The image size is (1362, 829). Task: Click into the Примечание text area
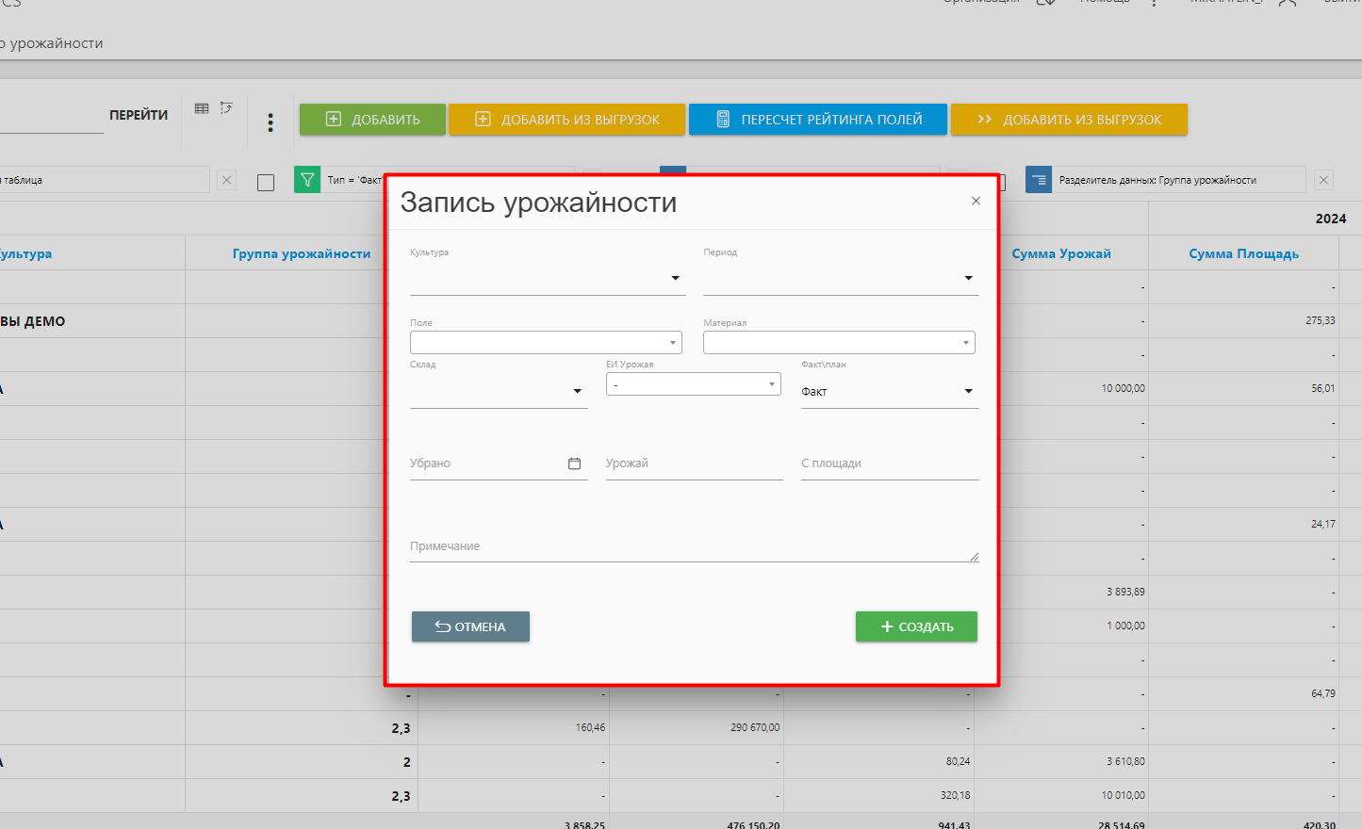point(693,546)
